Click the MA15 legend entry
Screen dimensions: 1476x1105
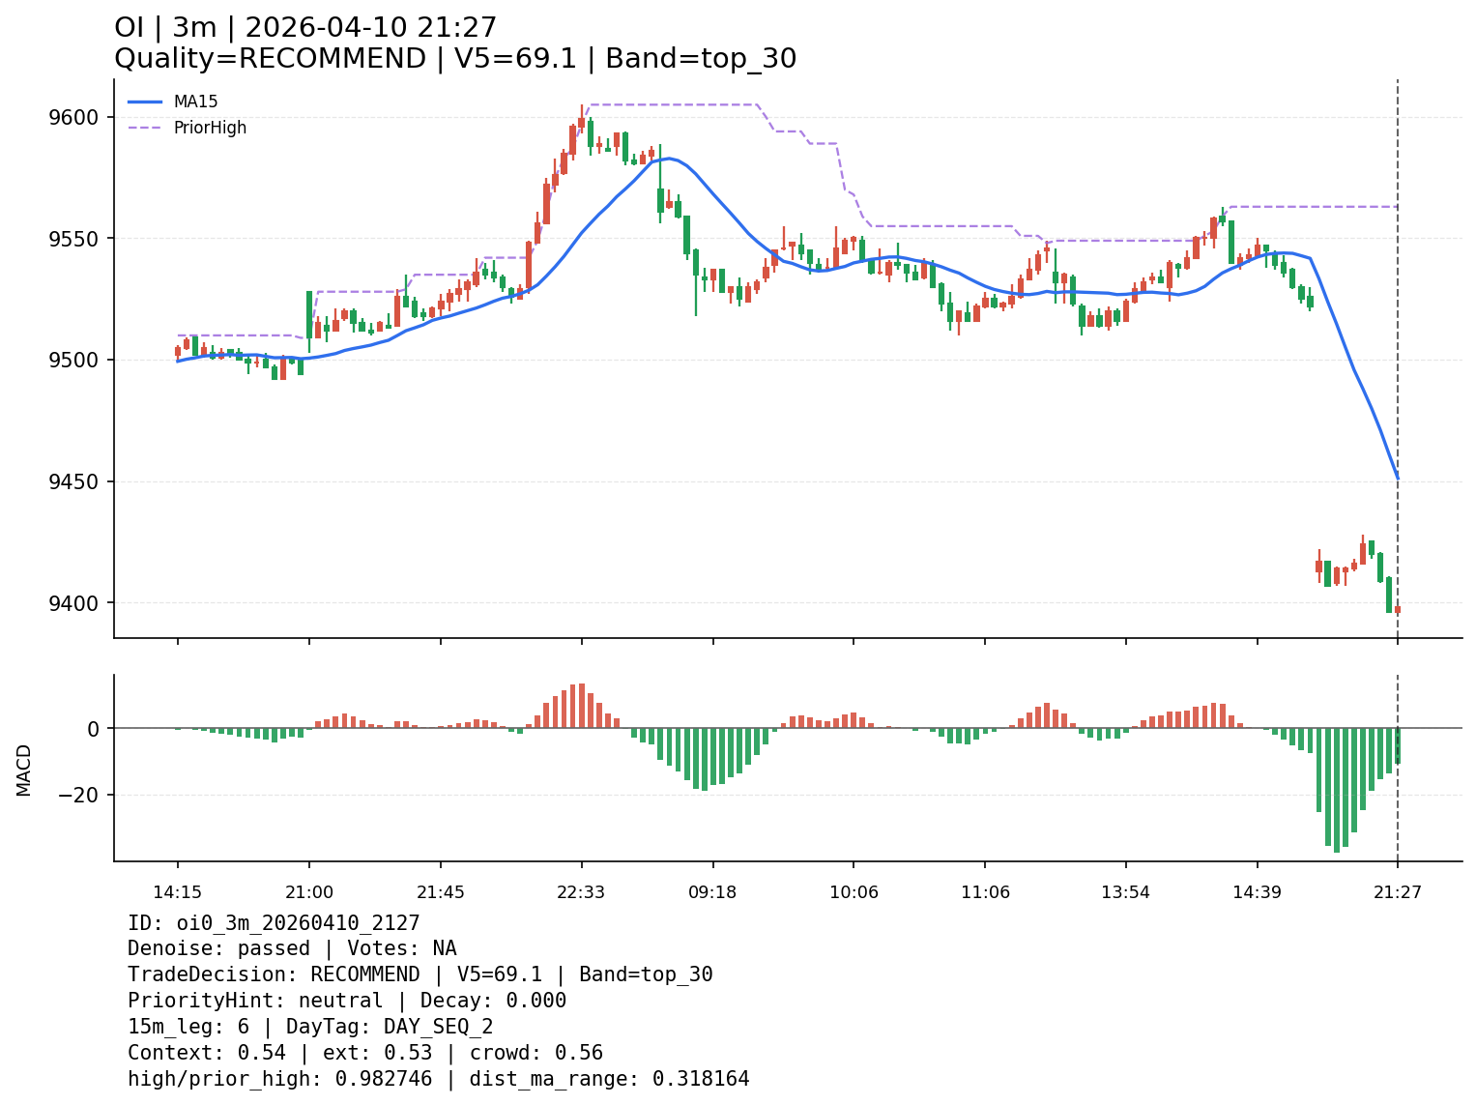click(188, 102)
